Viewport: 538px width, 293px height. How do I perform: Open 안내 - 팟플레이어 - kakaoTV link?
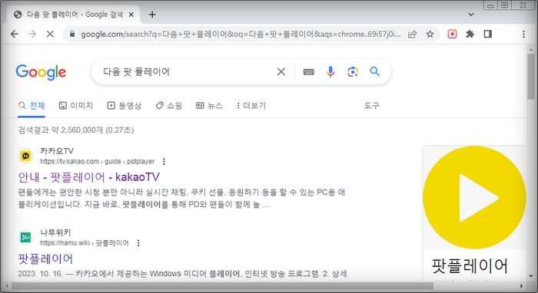coord(89,177)
